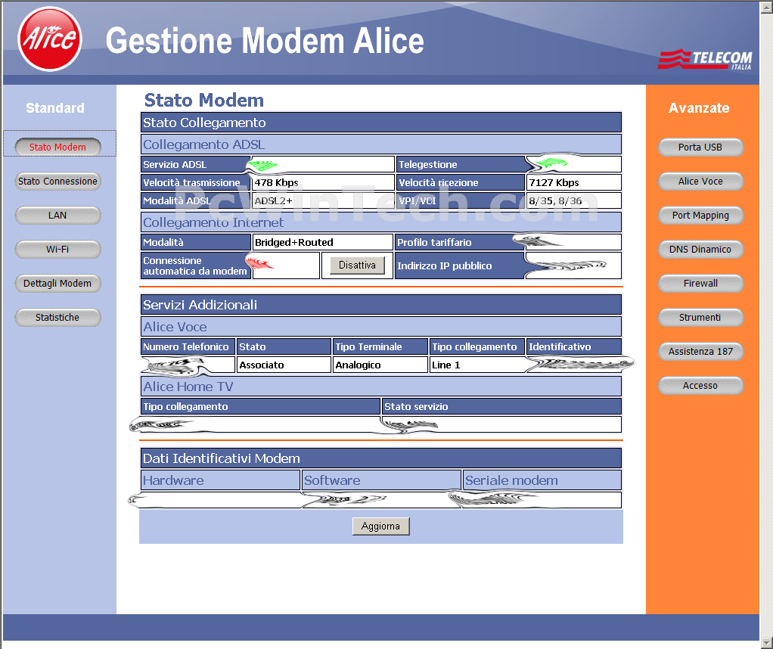Image resolution: width=773 pixels, height=649 pixels.
Task: Open the Wi-Fi settings
Action: 57,249
